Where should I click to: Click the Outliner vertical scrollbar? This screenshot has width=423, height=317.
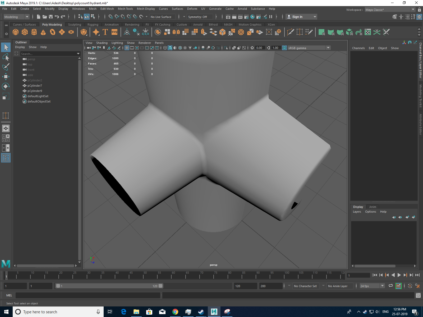tap(79, 160)
